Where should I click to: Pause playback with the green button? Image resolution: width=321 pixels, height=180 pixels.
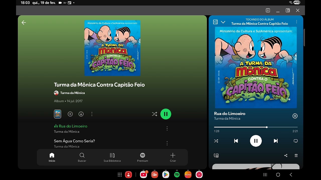pyautogui.click(x=166, y=114)
